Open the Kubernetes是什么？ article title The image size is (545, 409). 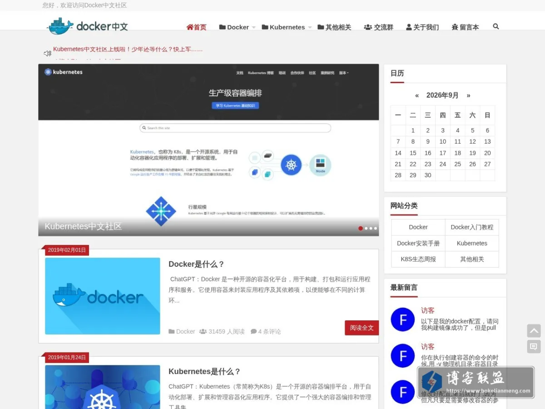coord(204,372)
